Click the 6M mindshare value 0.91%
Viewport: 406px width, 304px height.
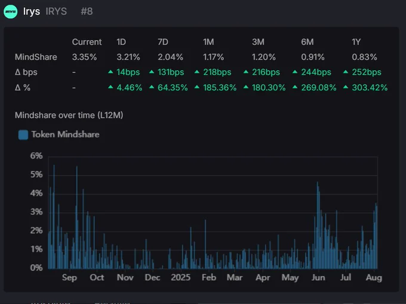click(312, 57)
